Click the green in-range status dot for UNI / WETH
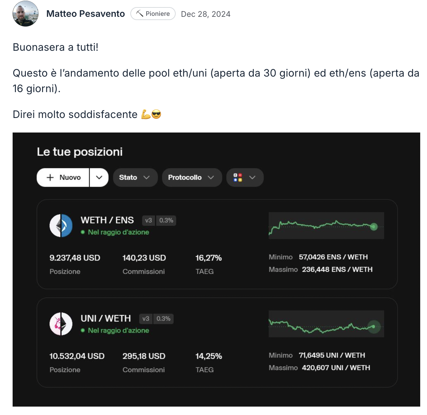The height and width of the screenshot is (415, 427). tap(83, 330)
